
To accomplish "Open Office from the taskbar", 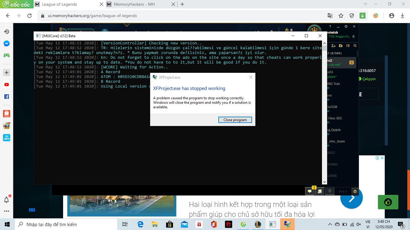I will (x=214, y=224).
